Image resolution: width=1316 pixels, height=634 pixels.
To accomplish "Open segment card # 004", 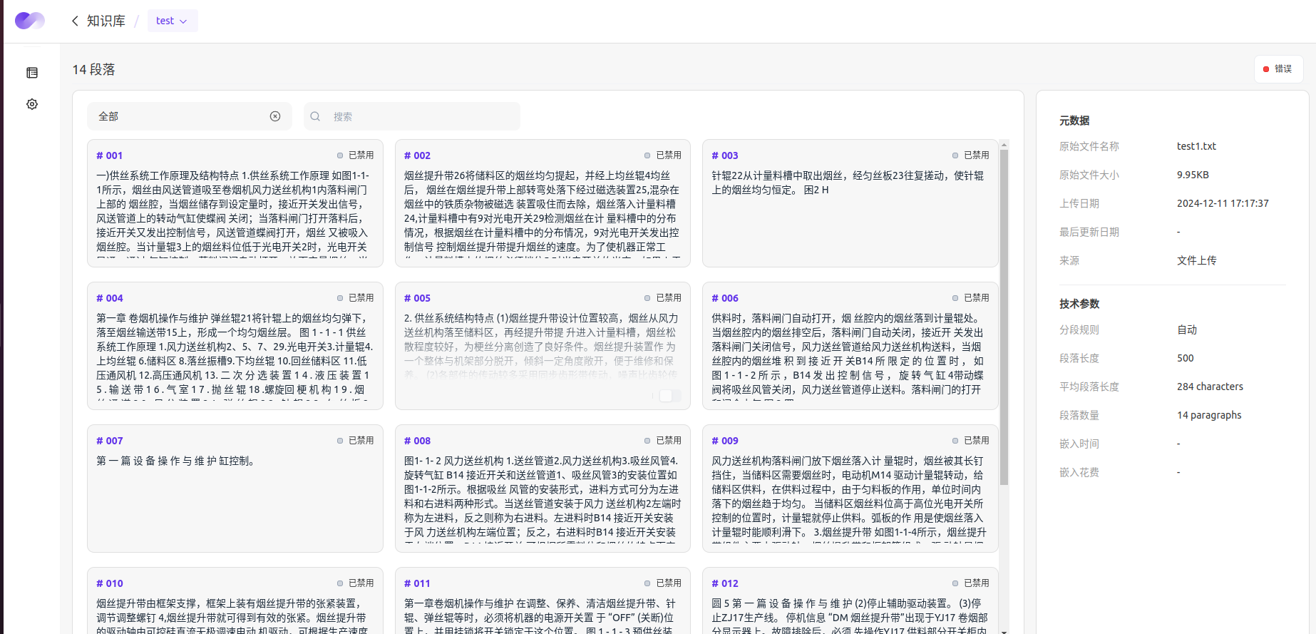I will [235, 346].
